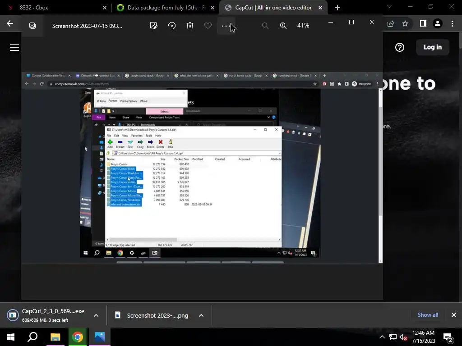Select the CapCut All-in-one video editor tab
The width and height of the screenshot is (462, 346).
coord(273,8)
